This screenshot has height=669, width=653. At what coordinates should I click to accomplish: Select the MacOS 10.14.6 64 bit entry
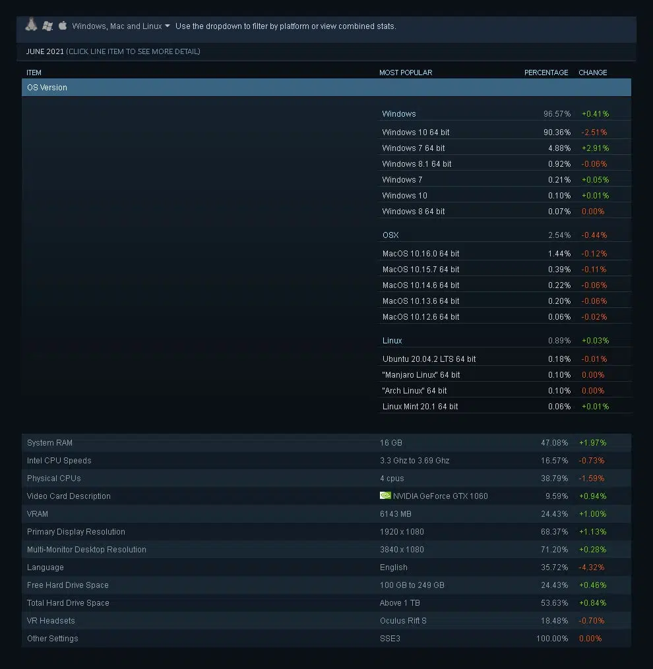click(421, 285)
